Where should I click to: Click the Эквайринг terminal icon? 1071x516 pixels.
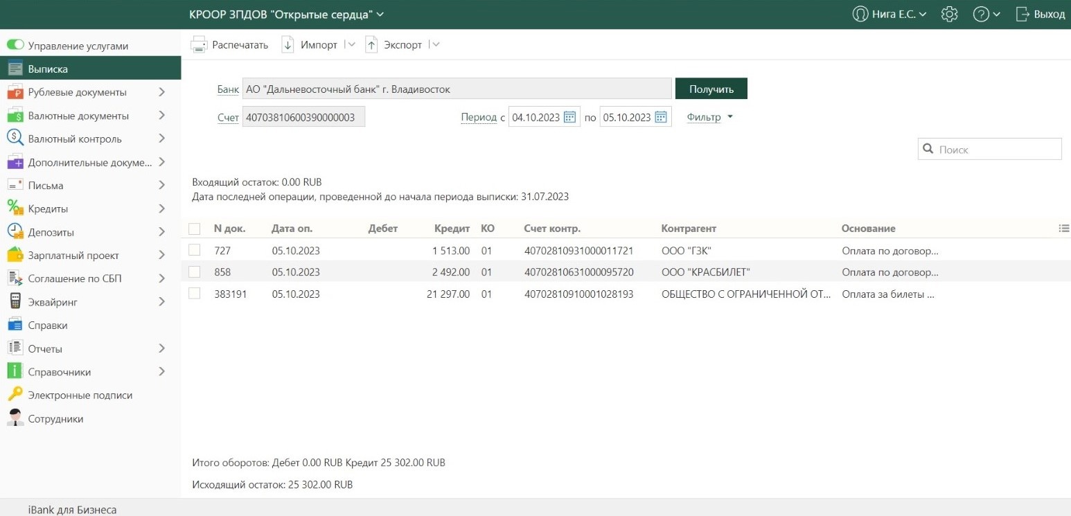coord(15,301)
